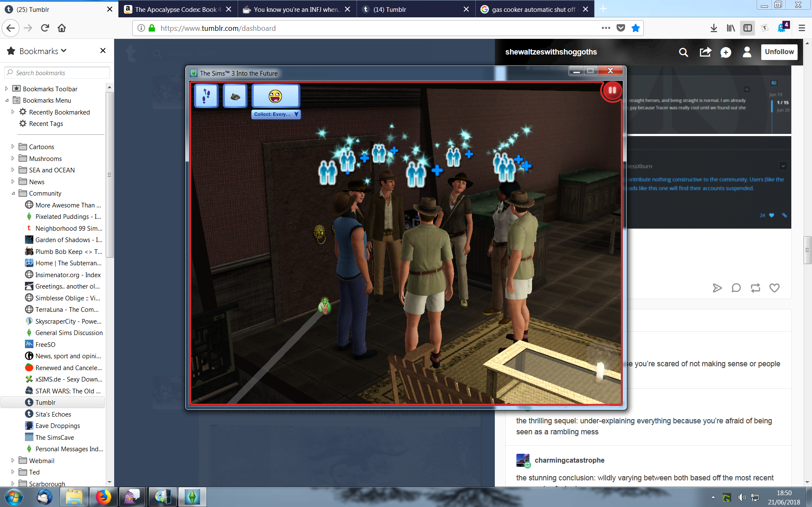Open Insimenator.org - Index bookmark
Image resolution: width=812 pixels, height=507 pixels.
point(63,275)
